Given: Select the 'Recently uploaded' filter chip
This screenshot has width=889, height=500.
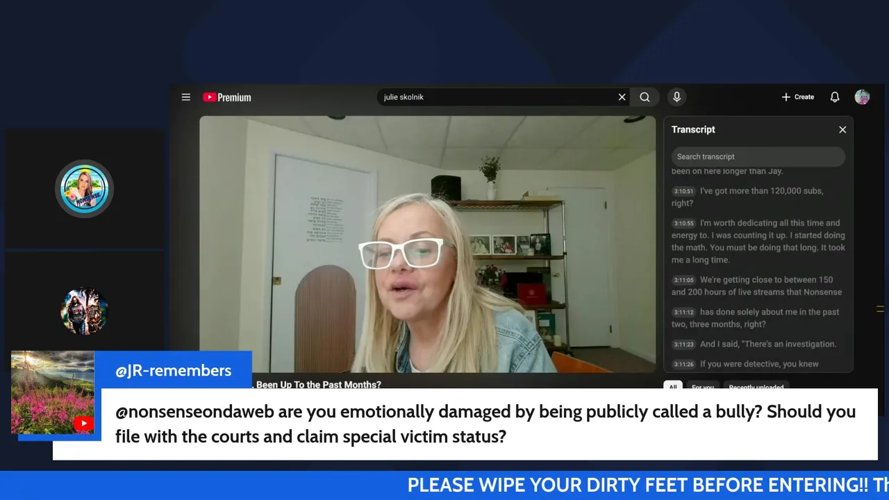Looking at the screenshot, I should tap(756, 386).
